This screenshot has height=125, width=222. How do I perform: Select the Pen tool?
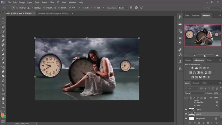point(3,81)
